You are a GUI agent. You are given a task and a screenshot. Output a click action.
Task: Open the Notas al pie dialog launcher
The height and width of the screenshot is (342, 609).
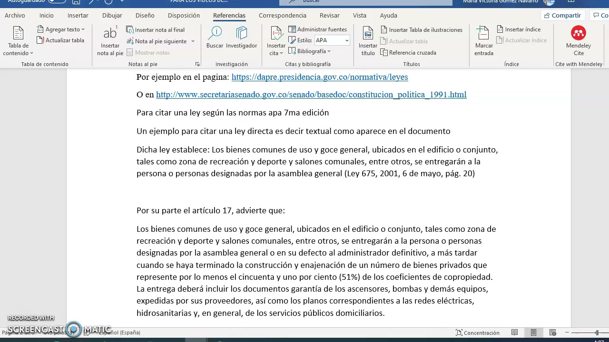(197, 64)
